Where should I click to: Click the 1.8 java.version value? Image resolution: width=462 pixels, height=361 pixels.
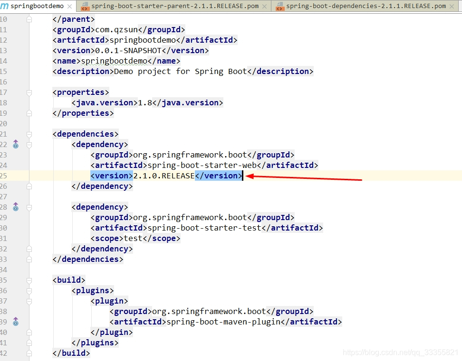(x=145, y=102)
